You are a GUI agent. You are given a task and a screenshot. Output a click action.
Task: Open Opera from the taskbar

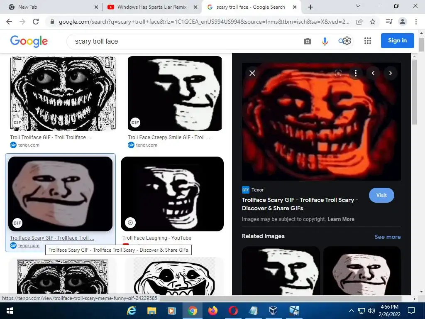pyautogui.click(x=233, y=311)
